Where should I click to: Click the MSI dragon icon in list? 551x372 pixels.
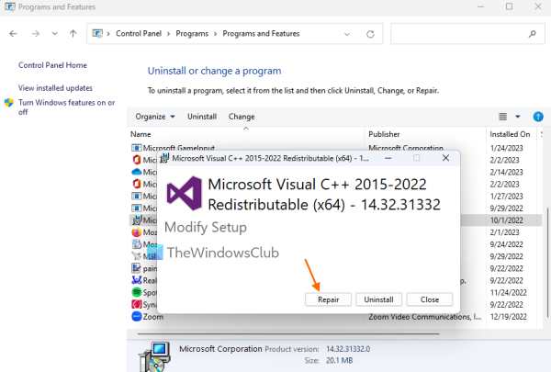point(136,256)
